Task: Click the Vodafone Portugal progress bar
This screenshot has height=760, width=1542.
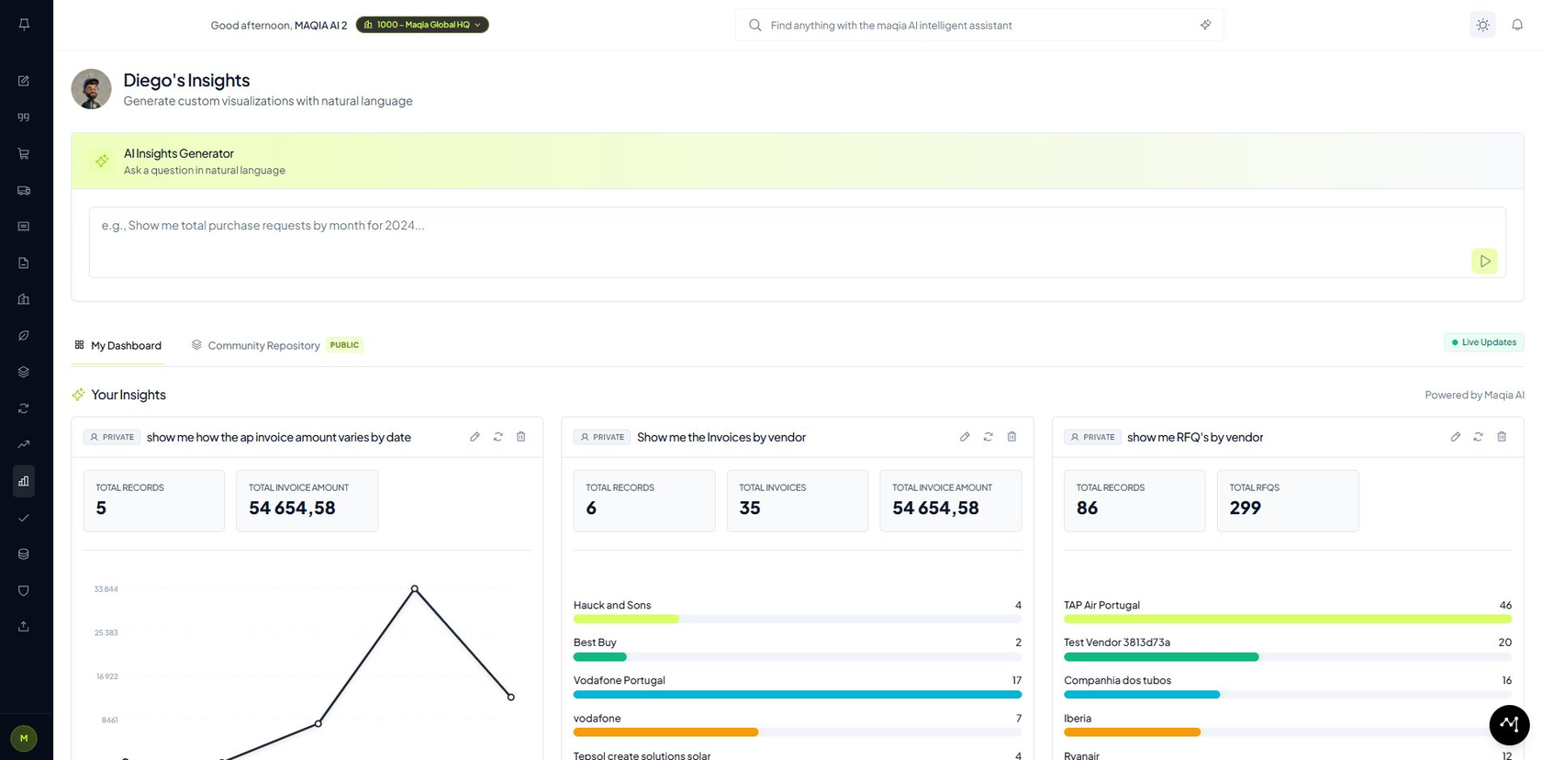Action: pyautogui.click(x=797, y=695)
